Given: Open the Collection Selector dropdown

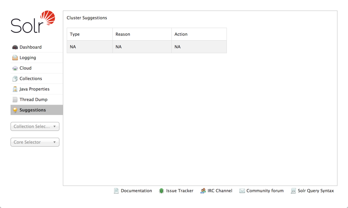Looking at the screenshot, I should 35,127.
